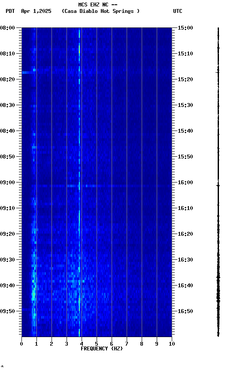Screen dimensions: 237x371
Task: Click the 08:50 PDT time label
Action: tap(7, 157)
